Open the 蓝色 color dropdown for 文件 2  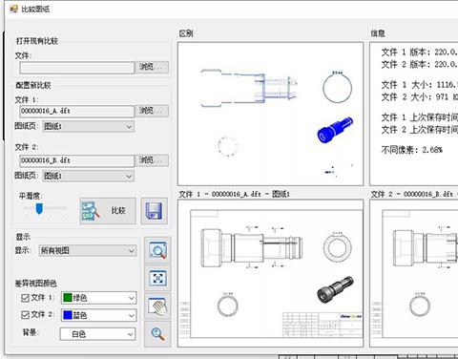pyautogui.click(x=99, y=315)
